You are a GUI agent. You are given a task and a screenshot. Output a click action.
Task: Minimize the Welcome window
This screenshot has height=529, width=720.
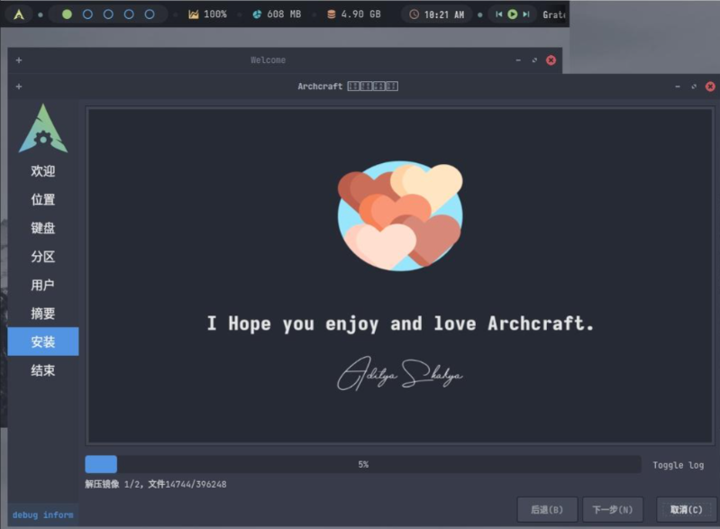point(518,60)
